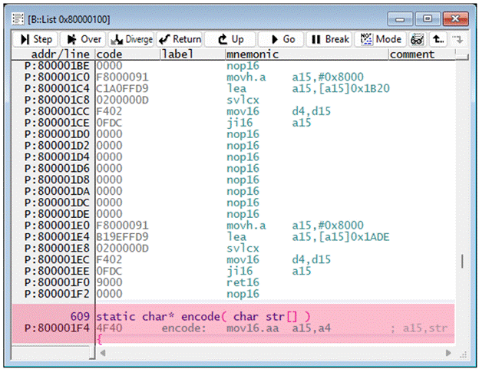This screenshot has height=369, width=479.
Task: Click the window icon in title bar
Action: click(x=18, y=18)
